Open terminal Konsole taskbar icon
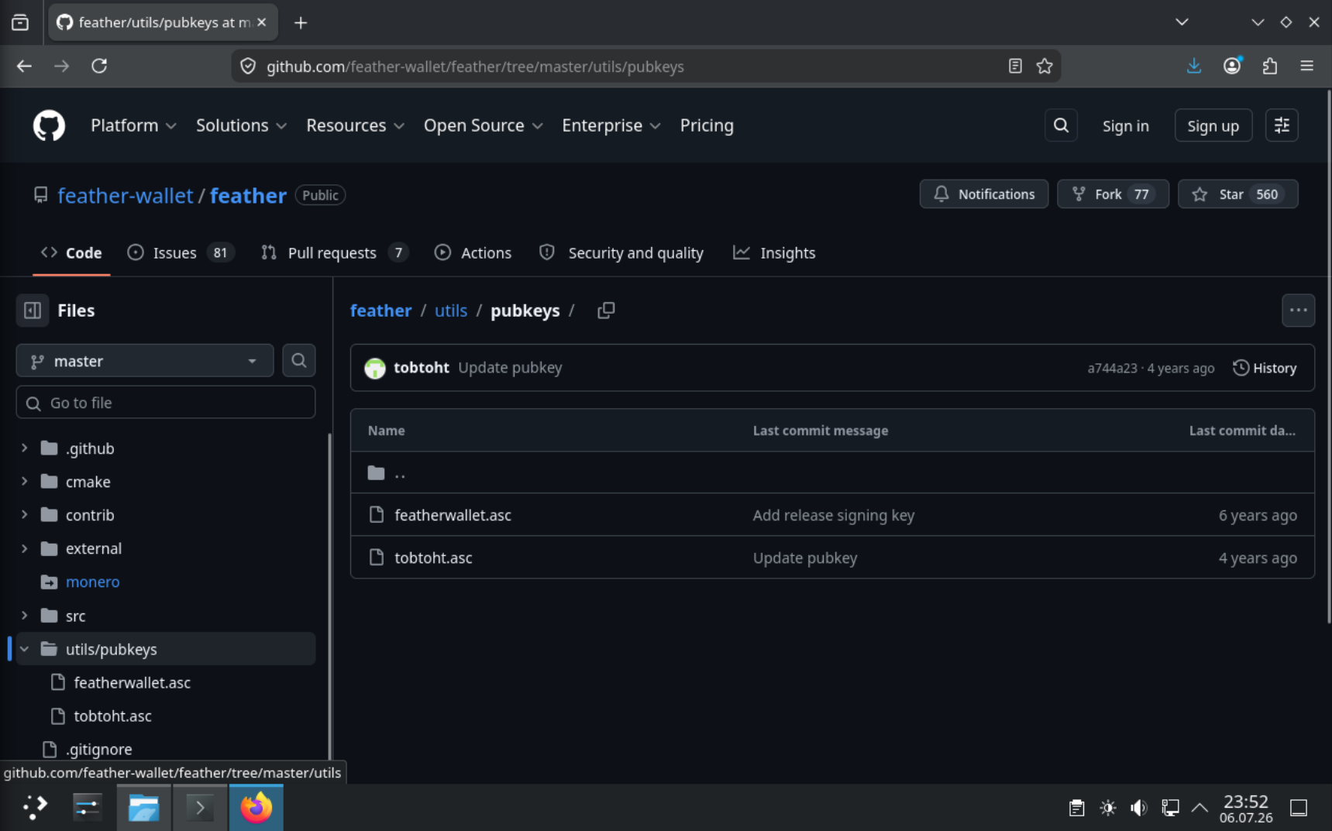The width and height of the screenshot is (1332, 831). [x=200, y=808]
